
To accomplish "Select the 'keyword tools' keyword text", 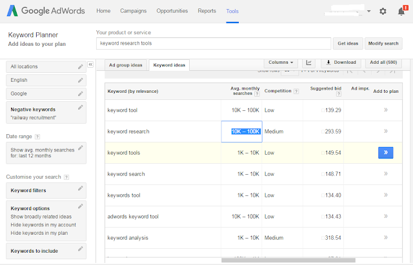I will [123, 153].
